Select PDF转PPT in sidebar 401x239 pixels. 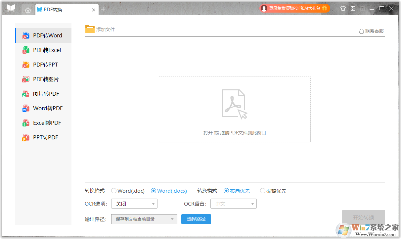[x=43, y=65]
